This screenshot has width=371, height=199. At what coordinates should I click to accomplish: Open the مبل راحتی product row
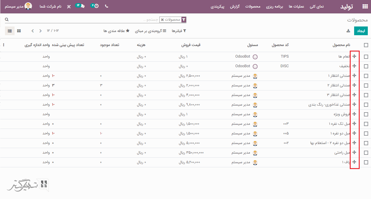185,153
